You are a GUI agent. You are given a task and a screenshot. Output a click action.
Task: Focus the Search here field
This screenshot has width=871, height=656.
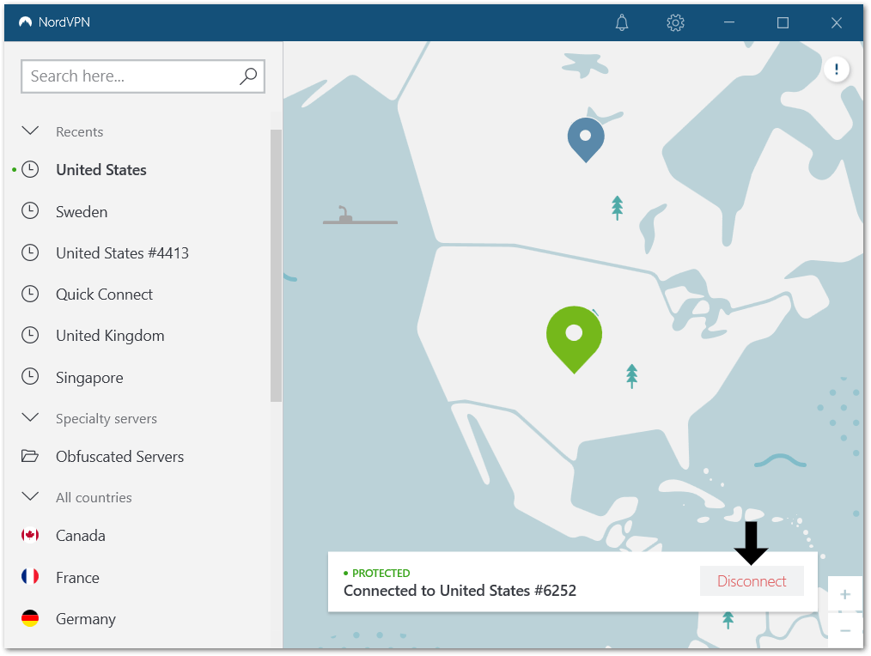coord(143,76)
